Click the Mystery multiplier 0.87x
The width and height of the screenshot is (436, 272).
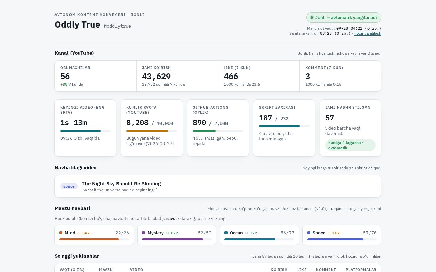point(172,233)
